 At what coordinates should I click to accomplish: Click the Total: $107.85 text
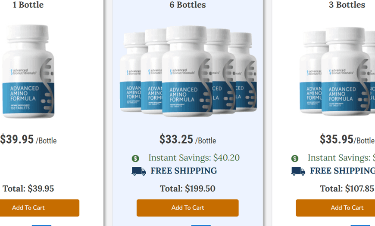[x=347, y=189]
